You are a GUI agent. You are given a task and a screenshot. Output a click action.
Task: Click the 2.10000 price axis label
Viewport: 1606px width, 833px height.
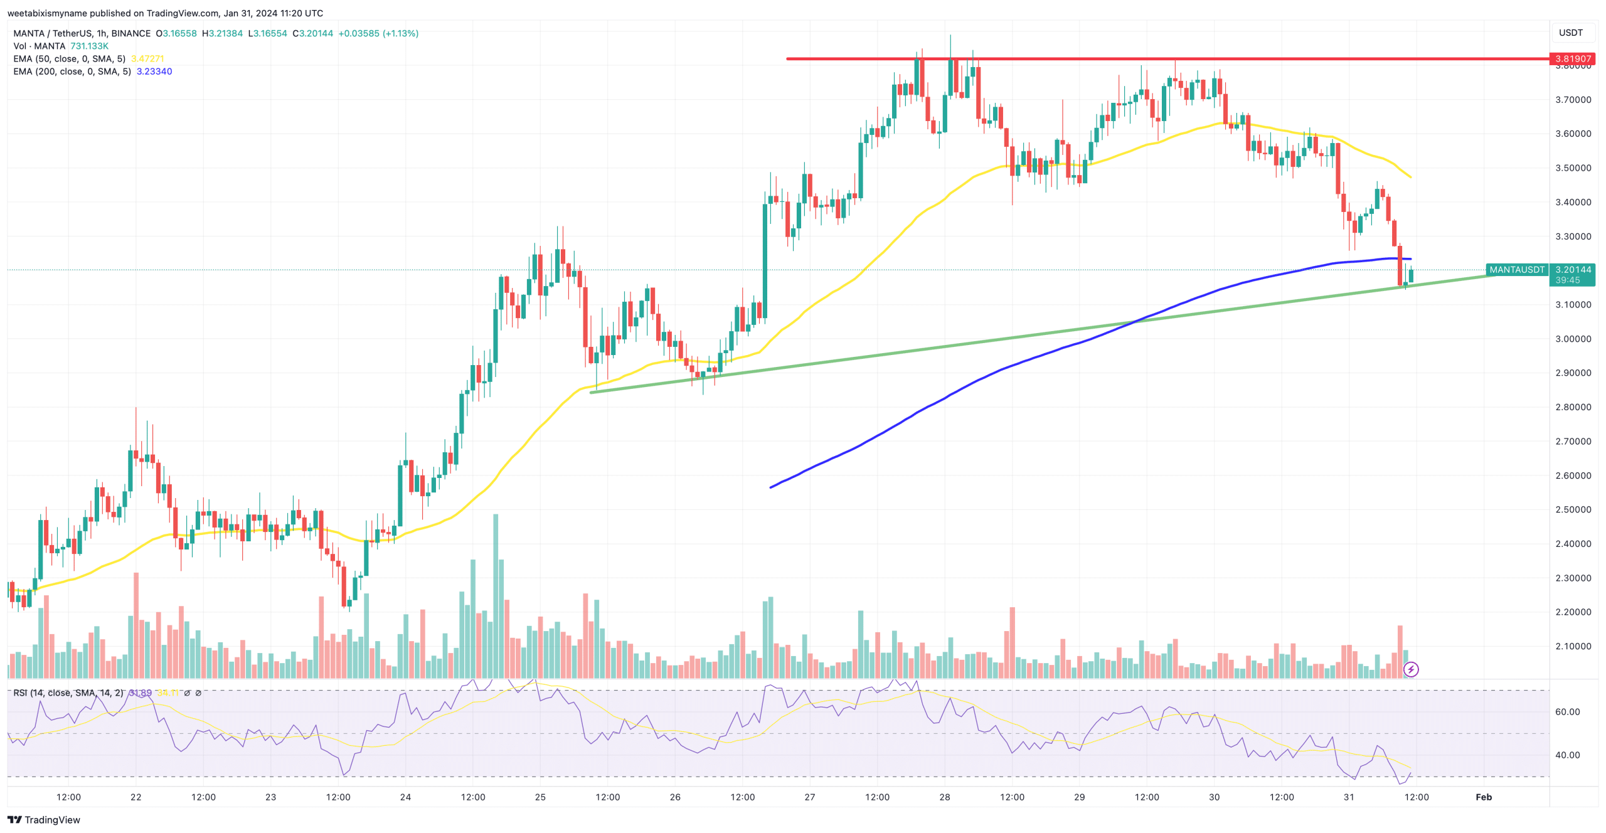(x=1573, y=646)
